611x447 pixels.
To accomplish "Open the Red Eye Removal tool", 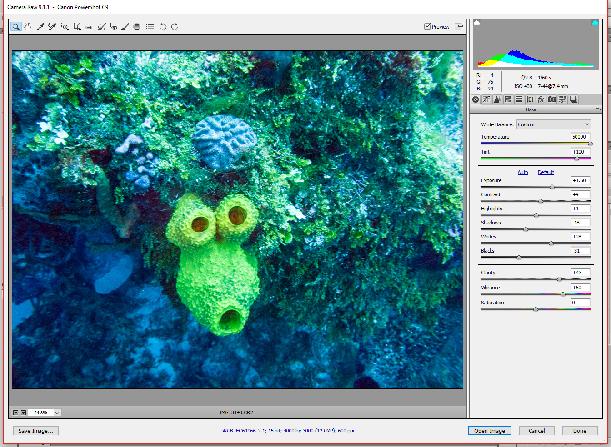I will [113, 26].
